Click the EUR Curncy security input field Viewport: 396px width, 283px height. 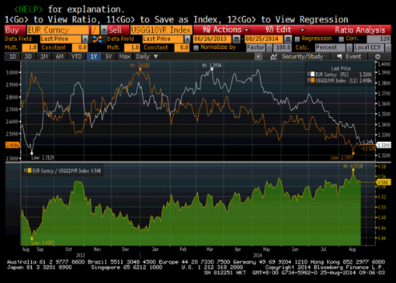pos(57,30)
